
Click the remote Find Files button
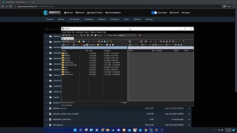[177, 41]
